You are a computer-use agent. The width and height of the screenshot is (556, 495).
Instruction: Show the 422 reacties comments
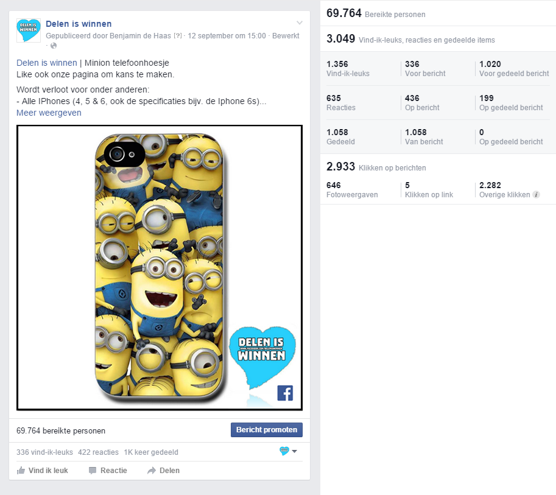(x=98, y=452)
